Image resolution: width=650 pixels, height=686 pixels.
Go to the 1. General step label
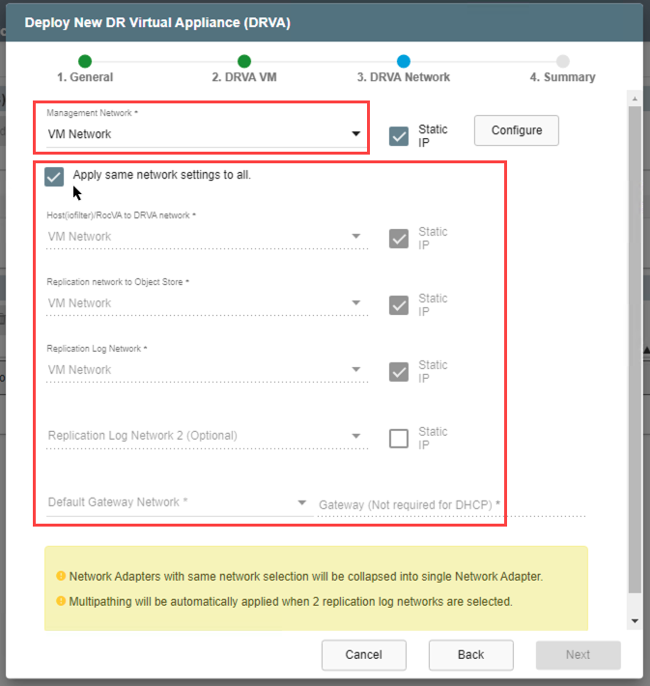[85, 77]
